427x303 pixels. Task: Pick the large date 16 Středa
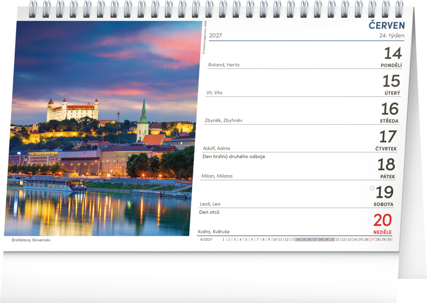pos(390,109)
